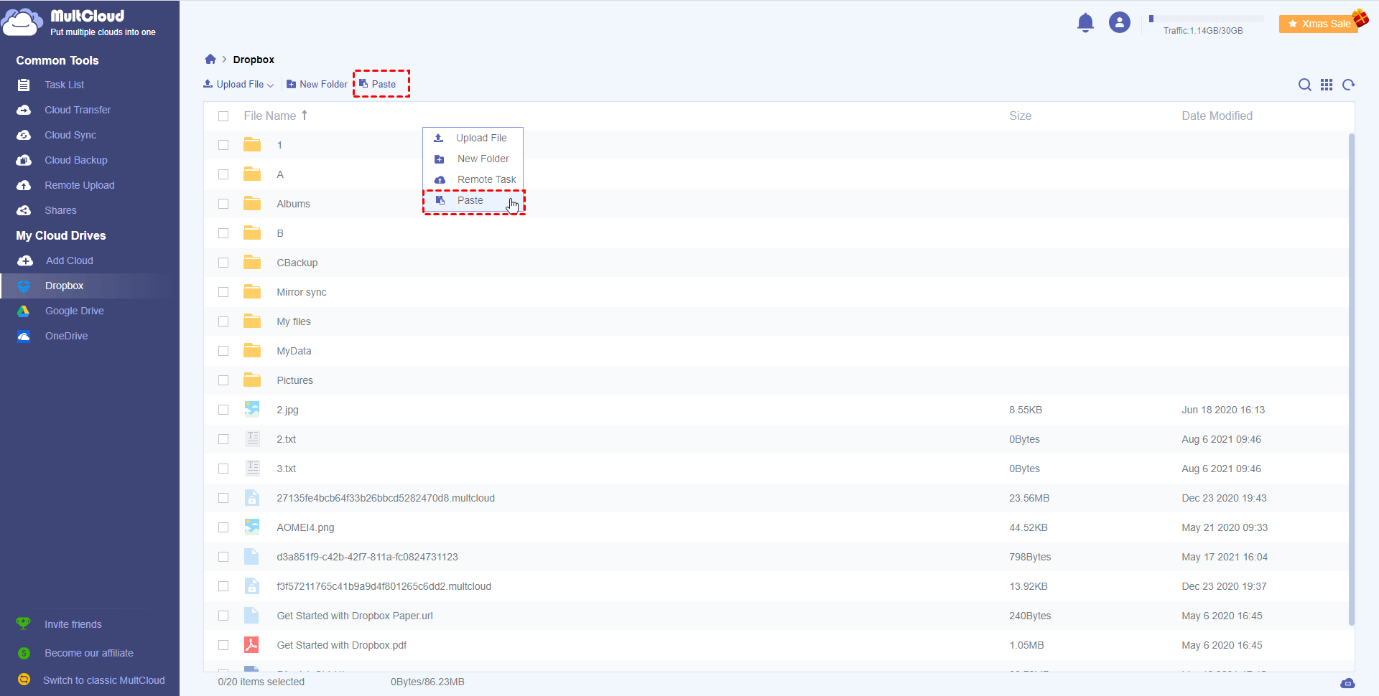Open the search magnifier icon

1305,85
